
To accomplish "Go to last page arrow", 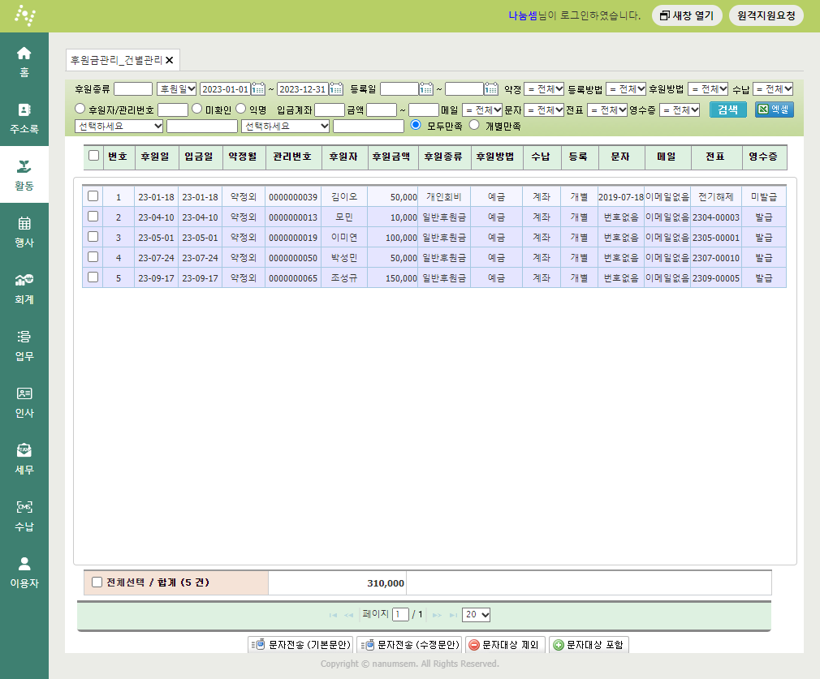I will coord(453,615).
